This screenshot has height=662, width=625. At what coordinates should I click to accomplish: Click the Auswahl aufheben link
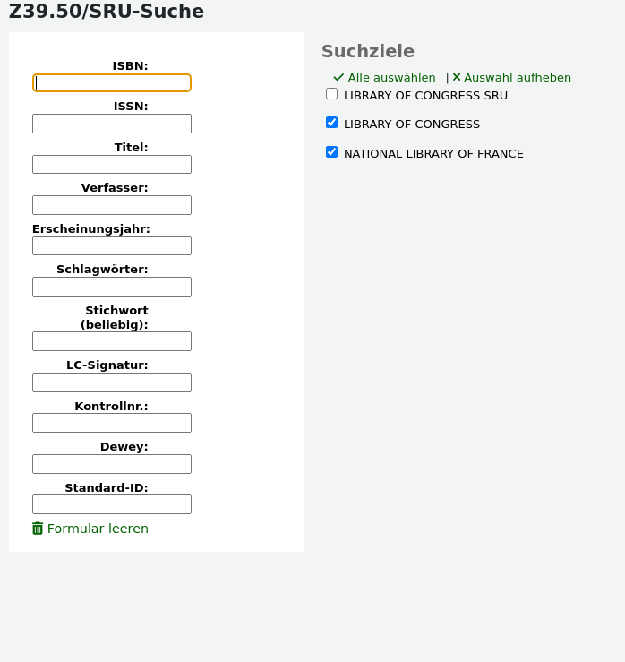click(x=517, y=78)
